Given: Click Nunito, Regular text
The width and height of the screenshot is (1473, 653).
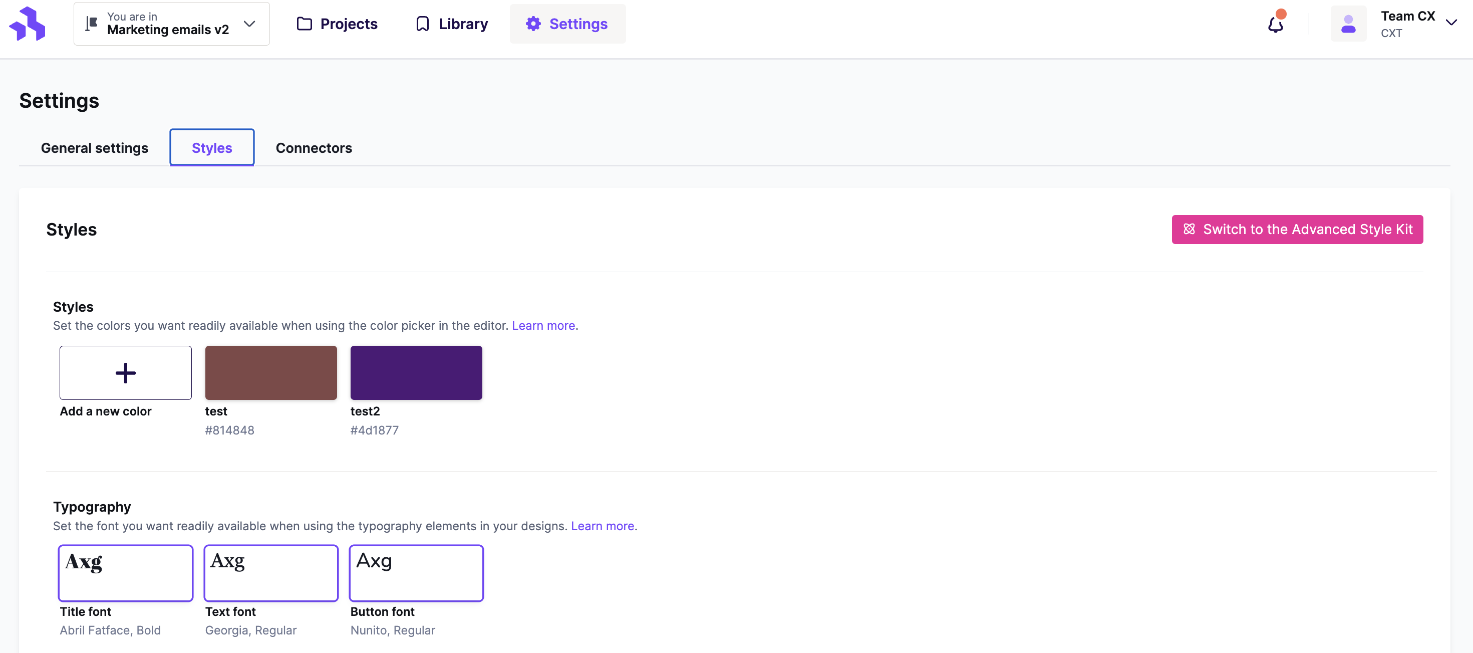Looking at the screenshot, I should pos(393,630).
